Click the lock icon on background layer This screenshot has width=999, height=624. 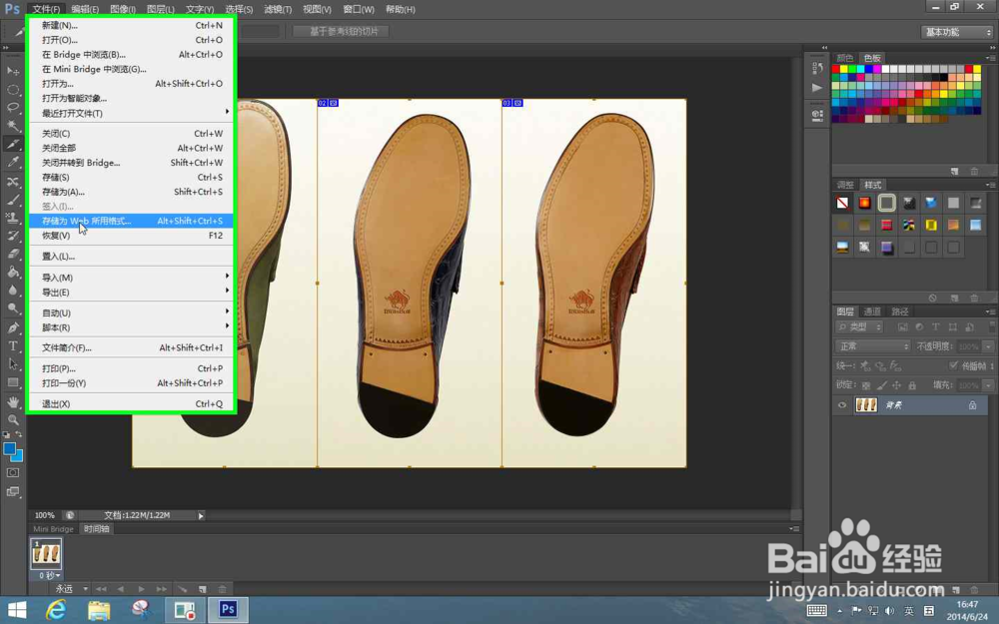pyautogui.click(x=972, y=405)
